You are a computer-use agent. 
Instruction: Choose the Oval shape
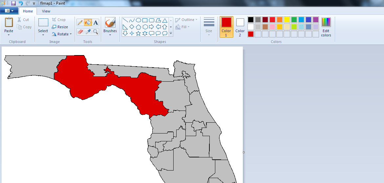pos(139,20)
